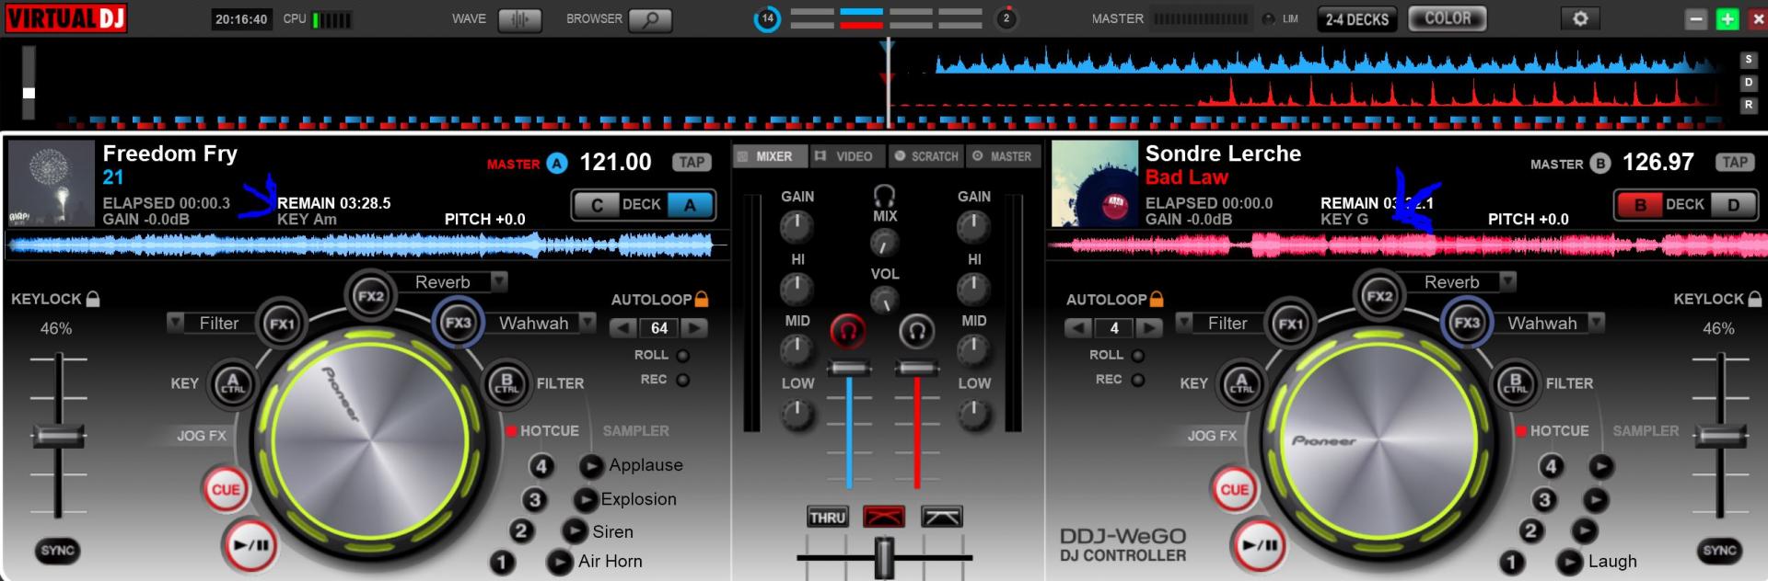Toggle left channel headphone cue button
Screen dimensions: 1768x581
coord(847,331)
